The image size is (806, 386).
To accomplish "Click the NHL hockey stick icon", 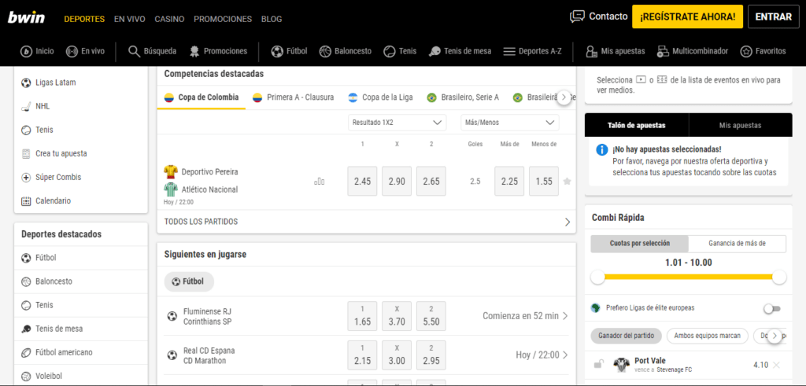I will 26,106.
